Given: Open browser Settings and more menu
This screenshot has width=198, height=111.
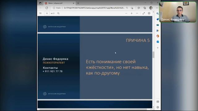Looking at the screenshot, I should tap(157, 8).
